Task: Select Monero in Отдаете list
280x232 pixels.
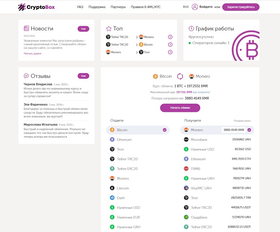Action: tap(138, 178)
